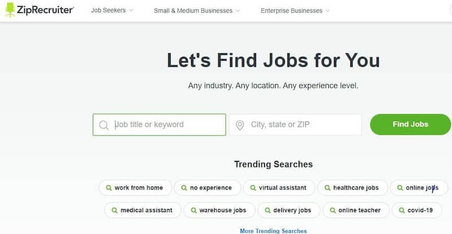Select the virtual assistant trending search
The width and height of the screenshot is (452, 234).
pyautogui.click(x=279, y=188)
